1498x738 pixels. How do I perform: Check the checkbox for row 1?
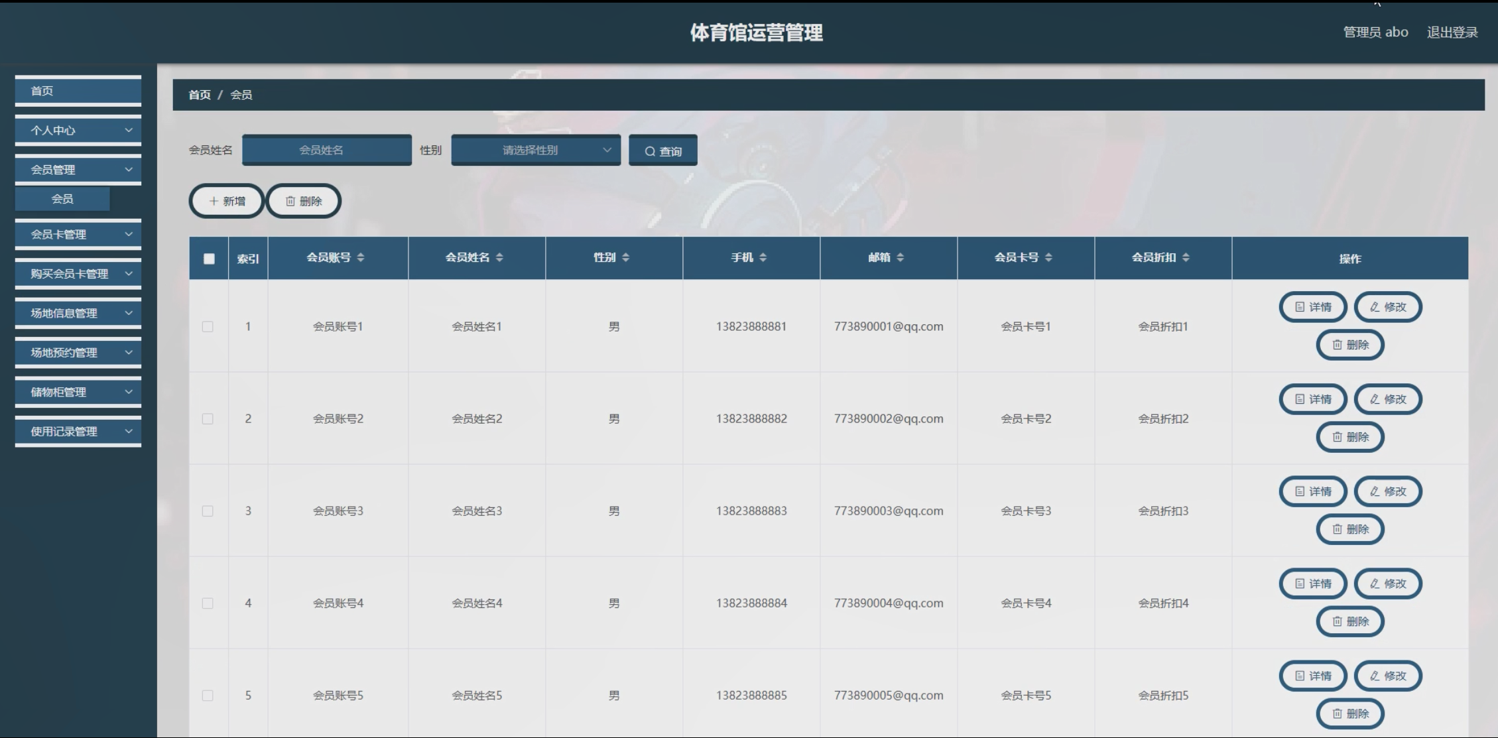(208, 326)
